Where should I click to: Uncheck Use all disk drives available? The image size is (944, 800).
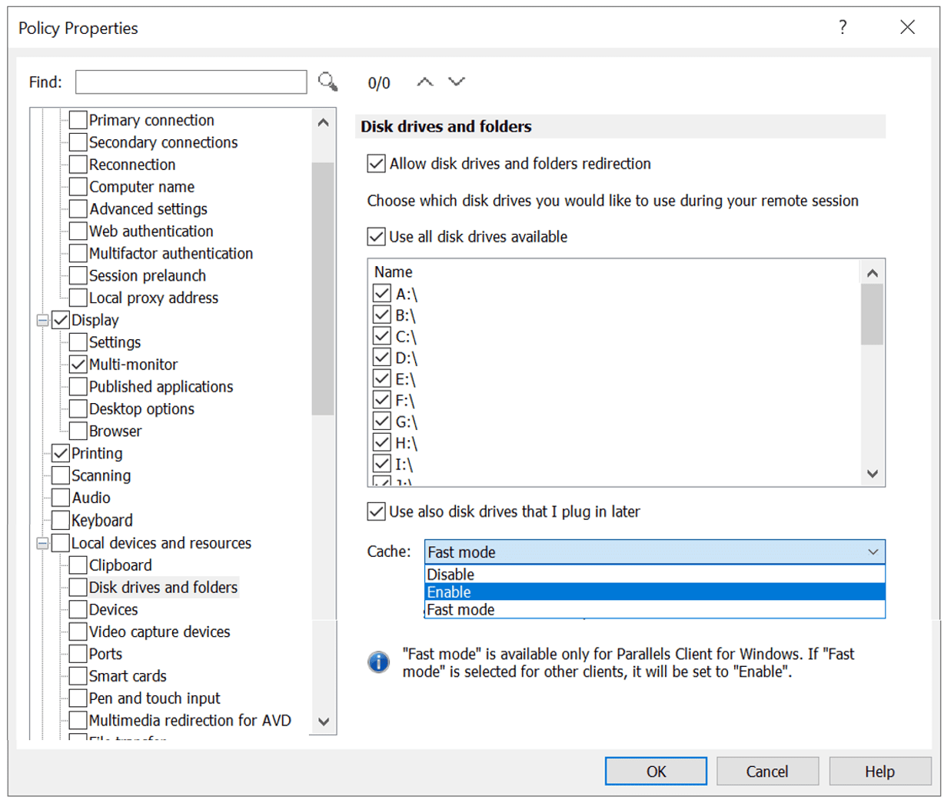[377, 237]
